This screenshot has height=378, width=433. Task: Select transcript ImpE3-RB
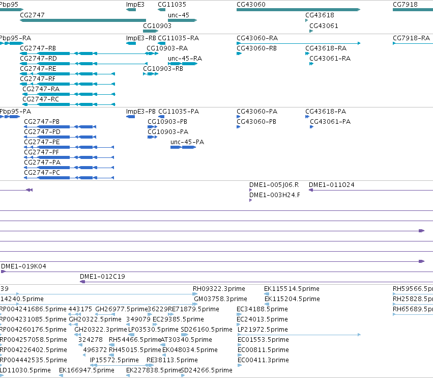pyautogui.click(x=141, y=38)
